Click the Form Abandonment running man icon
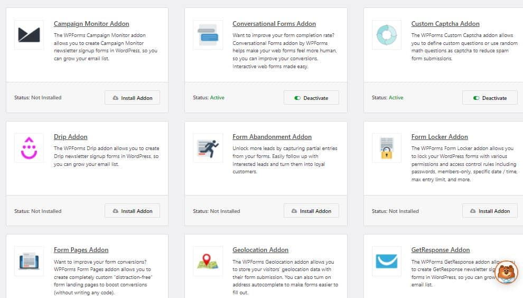Viewport: 523px width, 298px height. pos(208,148)
